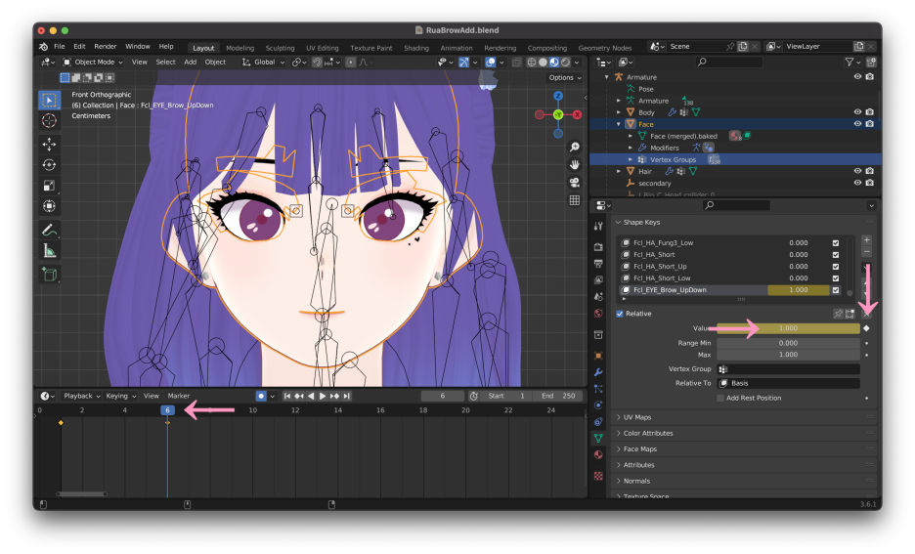Select the Annotate tool
The width and height of the screenshot is (915, 554).
(x=49, y=230)
